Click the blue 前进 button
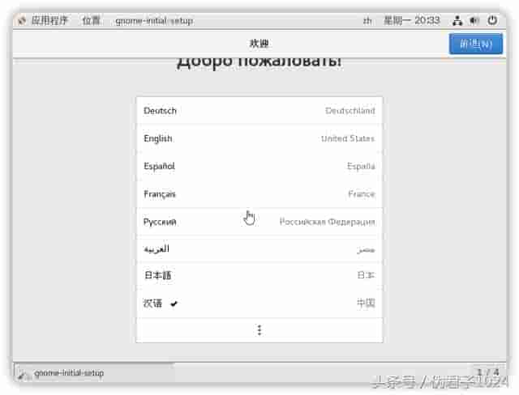 [x=476, y=44]
